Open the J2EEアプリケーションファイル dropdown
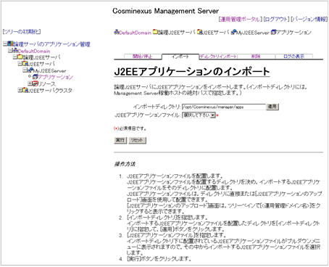 (199, 115)
